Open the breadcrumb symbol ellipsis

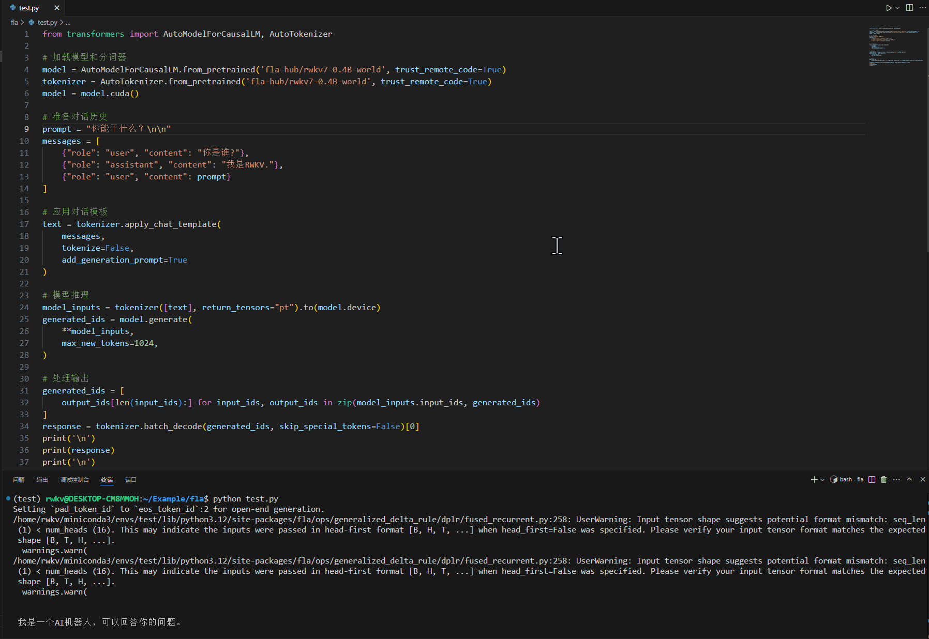tap(68, 22)
